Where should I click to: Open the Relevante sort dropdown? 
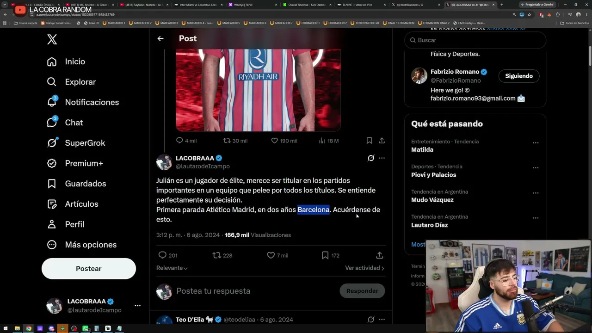(172, 268)
